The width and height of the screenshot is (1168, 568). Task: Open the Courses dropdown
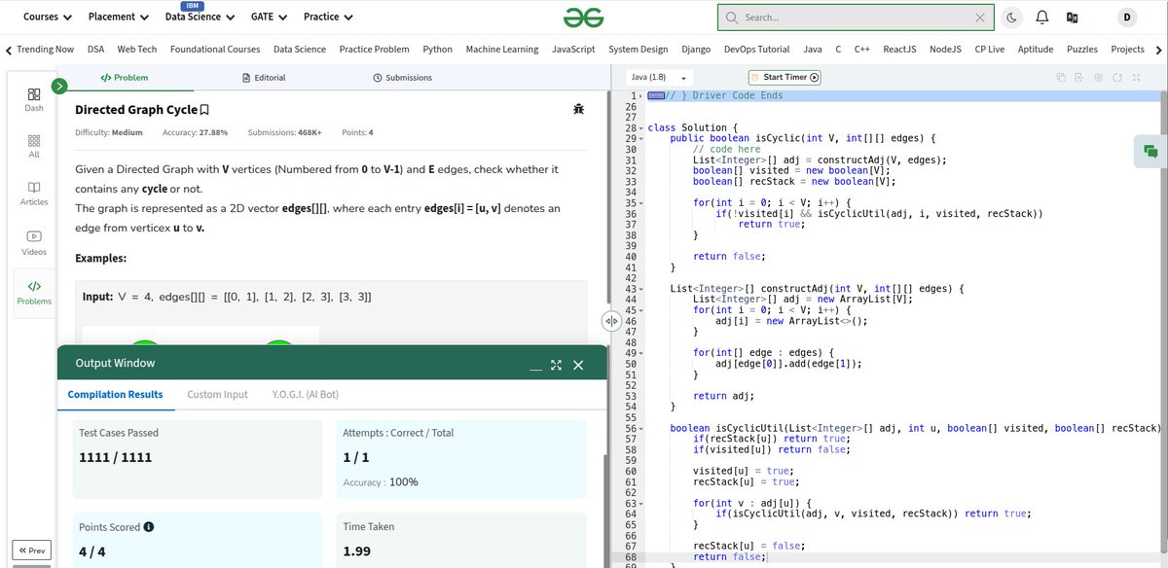(x=48, y=17)
